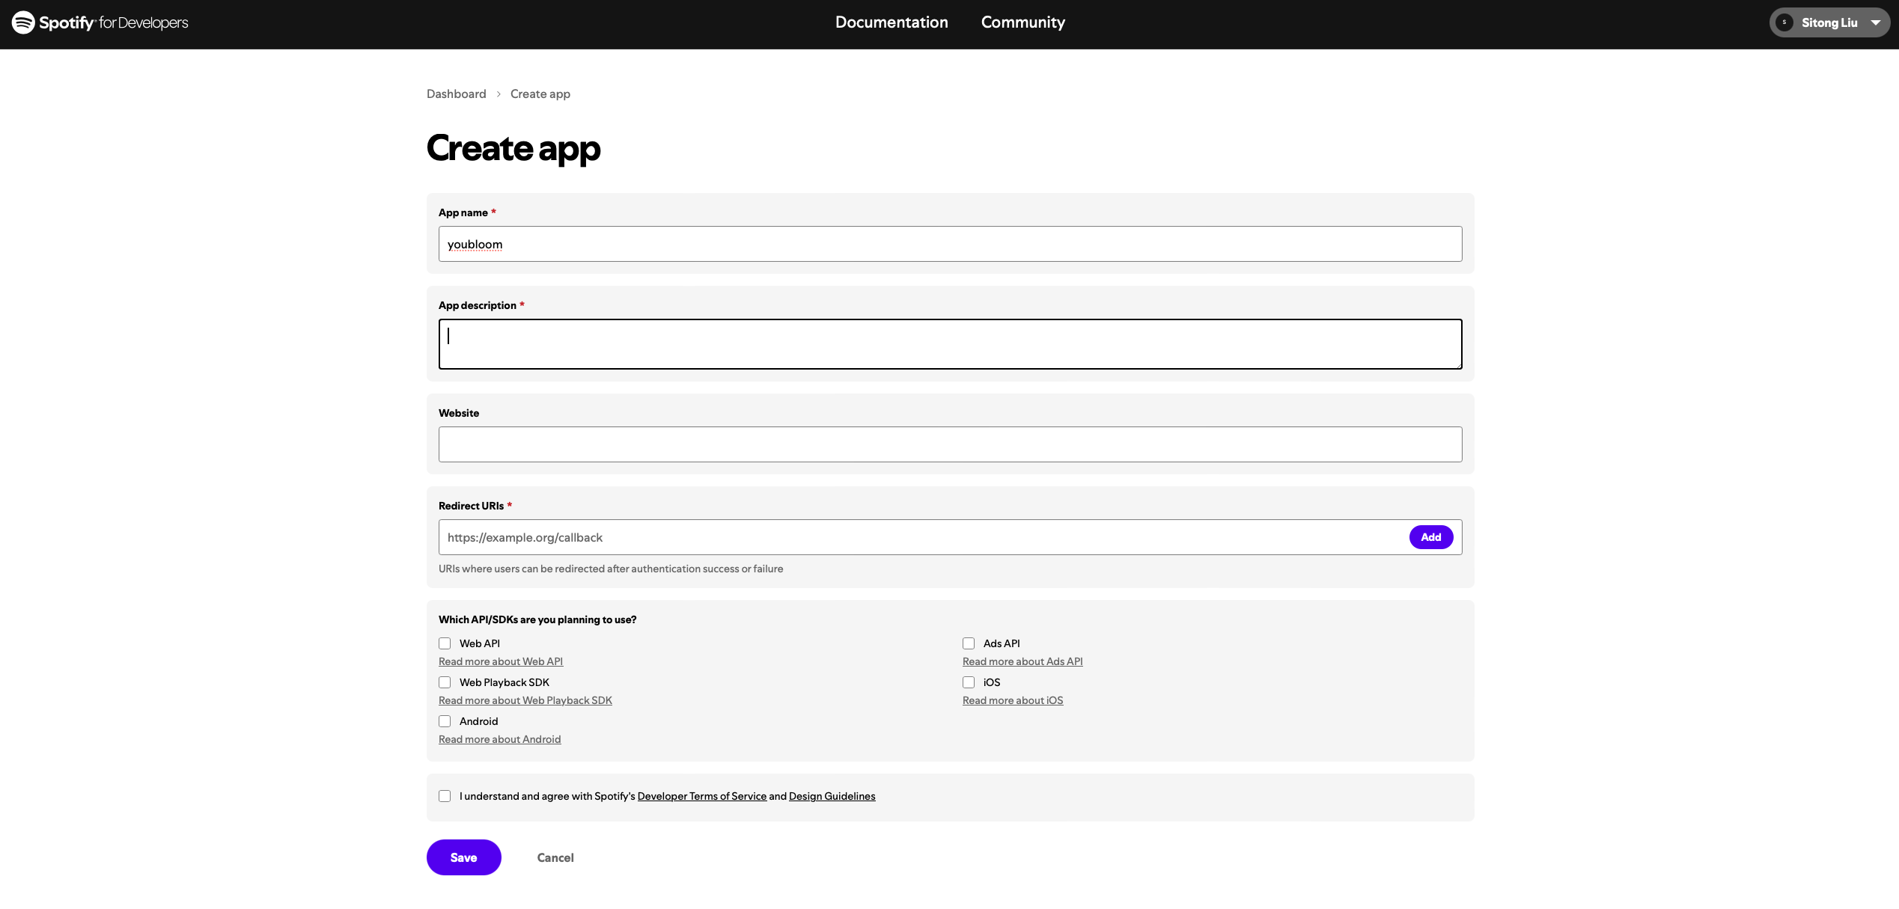Click the Spotify for Developers logo
This screenshot has height=909, width=1899.
coord(100,22)
